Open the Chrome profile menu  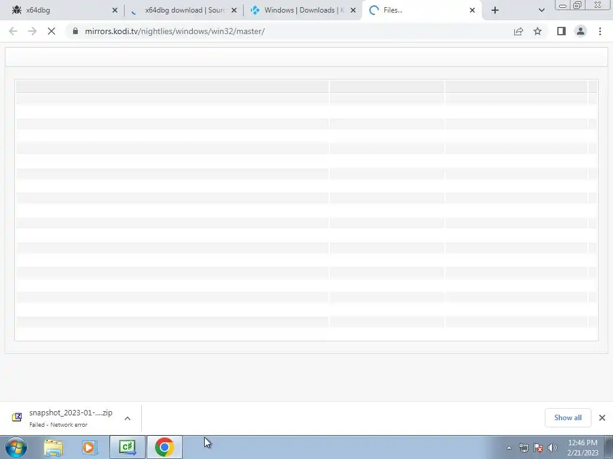coord(581,31)
